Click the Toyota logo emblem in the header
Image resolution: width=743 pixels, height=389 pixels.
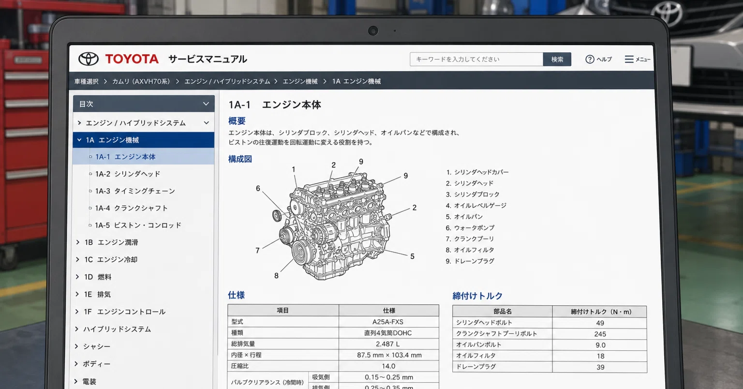tap(89, 59)
